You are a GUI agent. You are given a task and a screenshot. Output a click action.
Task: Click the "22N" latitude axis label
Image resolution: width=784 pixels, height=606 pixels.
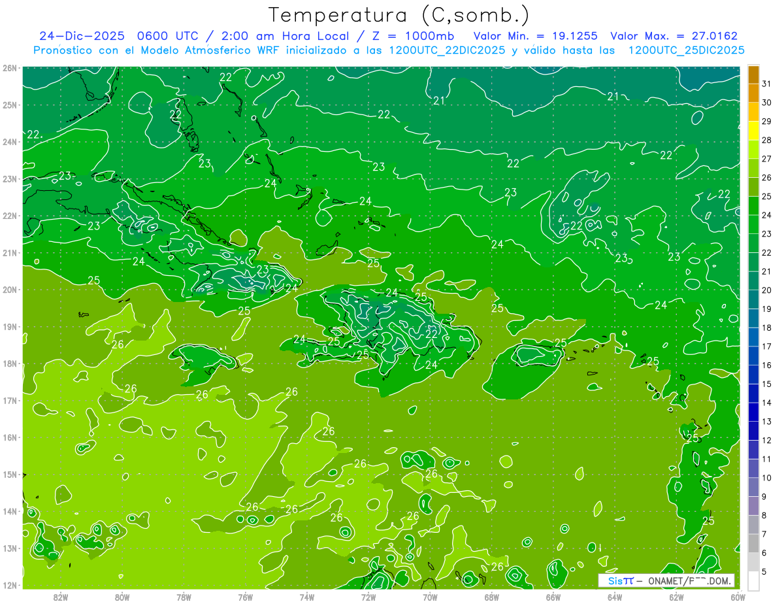pyautogui.click(x=9, y=216)
